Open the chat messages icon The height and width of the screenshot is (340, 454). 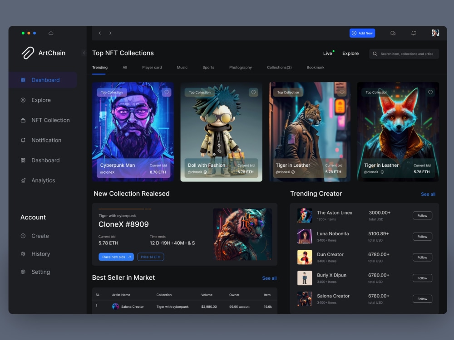[393, 33]
